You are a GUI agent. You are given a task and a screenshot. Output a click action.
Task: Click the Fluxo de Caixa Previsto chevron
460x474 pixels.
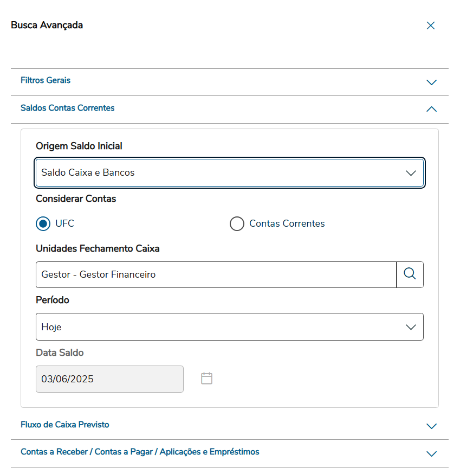point(431,426)
